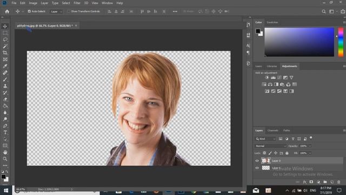This screenshot has width=346, height=195.
Task: Select the Zoom tool in toolbox
Action: point(5,159)
